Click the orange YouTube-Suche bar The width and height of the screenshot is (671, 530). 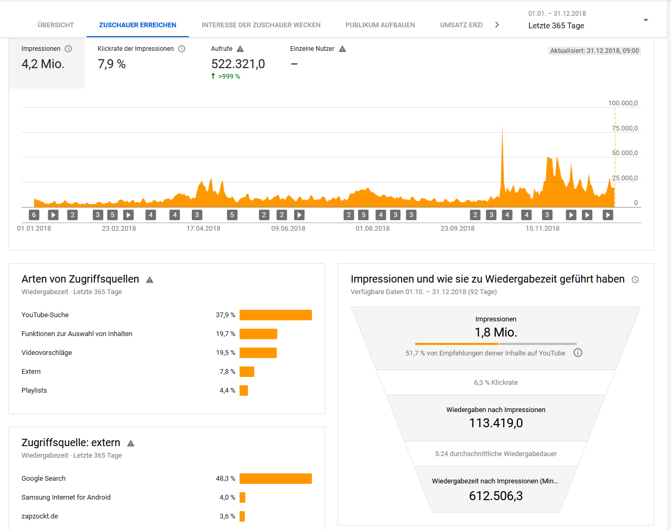pyautogui.click(x=276, y=315)
